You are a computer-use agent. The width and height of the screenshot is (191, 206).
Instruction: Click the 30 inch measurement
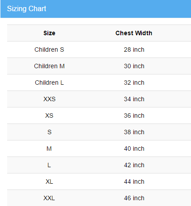(134, 66)
